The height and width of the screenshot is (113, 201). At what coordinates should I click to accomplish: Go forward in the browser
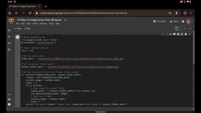point(23,13)
